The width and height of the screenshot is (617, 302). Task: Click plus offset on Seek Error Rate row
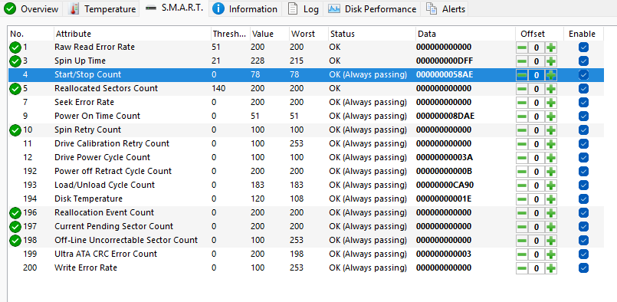coord(551,103)
